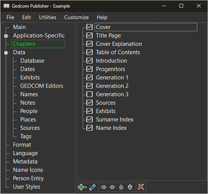Toggle the Exhibits chapter checkbox
208x194 pixels.
pyautogui.click(x=89, y=111)
